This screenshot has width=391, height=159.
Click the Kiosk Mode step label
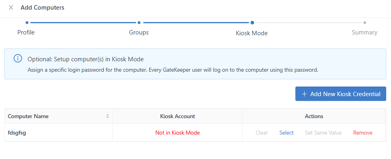252,33
